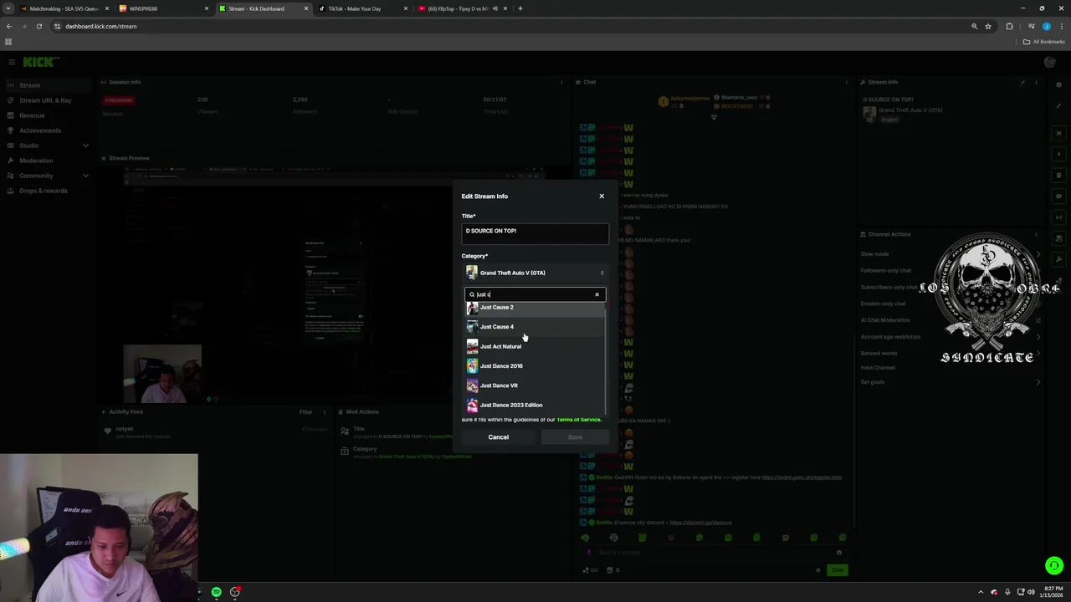Open the Grand Theft Auto V category selector
The image size is (1071, 602).
pyautogui.click(x=535, y=273)
